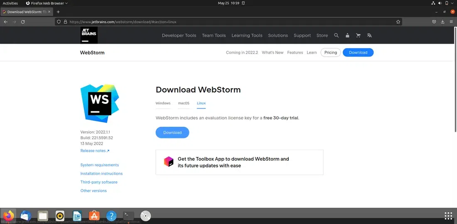This screenshot has height=224, width=457.
Task: Open the What's New link
Action: pyautogui.click(x=273, y=52)
